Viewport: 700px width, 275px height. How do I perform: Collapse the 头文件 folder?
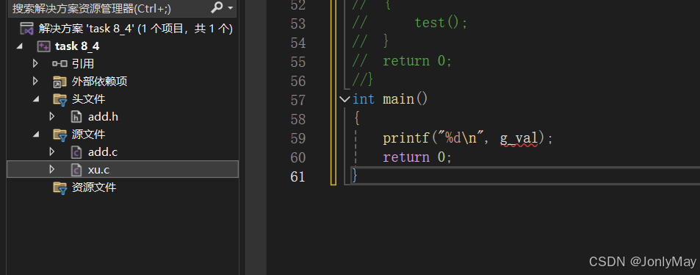click(x=36, y=99)
